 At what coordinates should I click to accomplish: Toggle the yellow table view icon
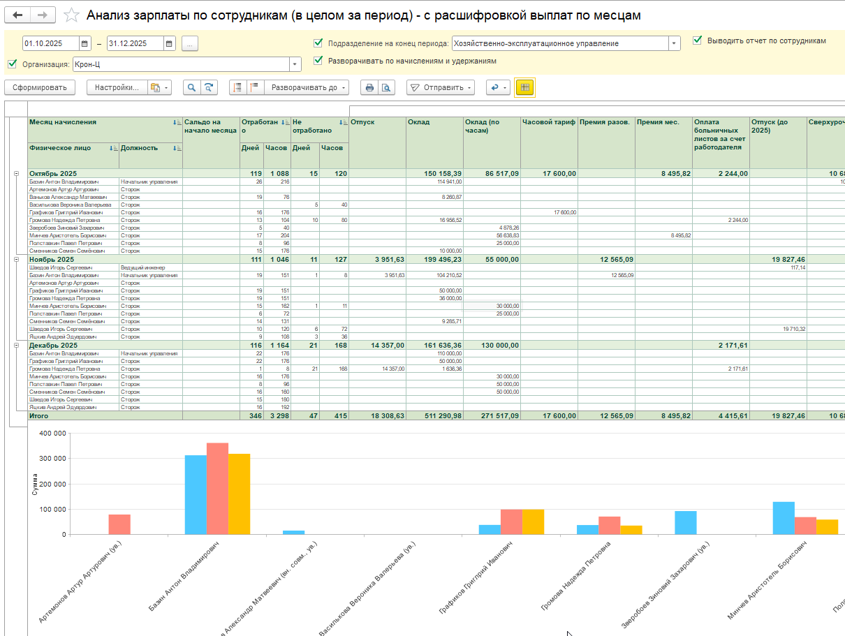click(524, 87)
